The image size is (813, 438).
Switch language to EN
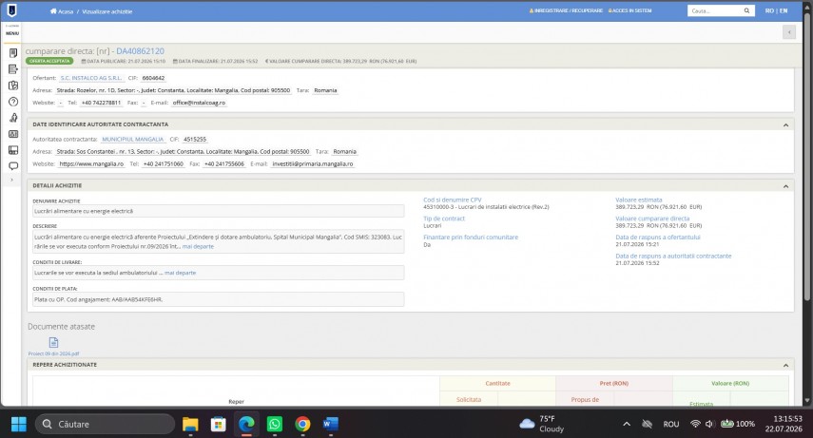point(784,10)
